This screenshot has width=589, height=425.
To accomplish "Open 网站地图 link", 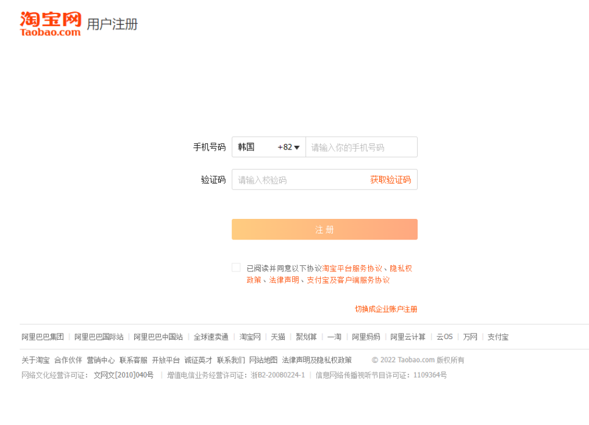I will point(263,360).
